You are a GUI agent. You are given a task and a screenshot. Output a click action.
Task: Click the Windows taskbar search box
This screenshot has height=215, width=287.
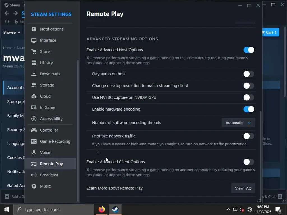(x=54, y=209)
